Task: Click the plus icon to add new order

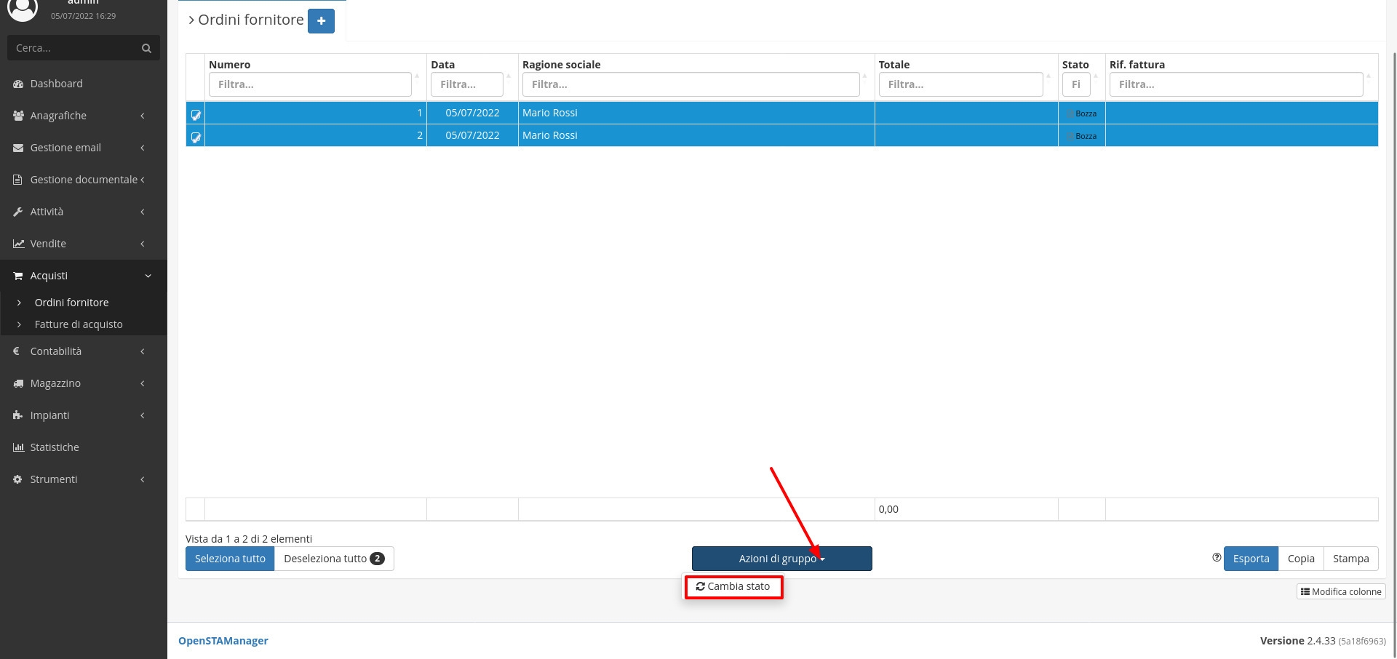Action: tap(321, 21)
